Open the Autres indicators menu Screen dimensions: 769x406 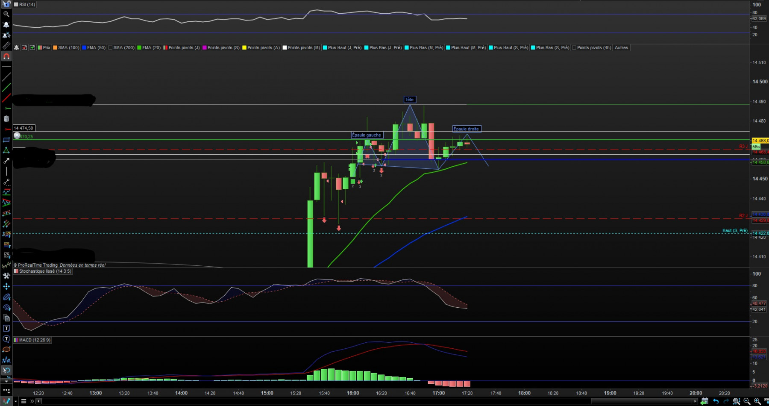point(621,47)
